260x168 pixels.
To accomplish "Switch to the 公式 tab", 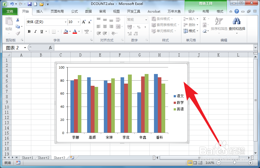I will (74, 11).
